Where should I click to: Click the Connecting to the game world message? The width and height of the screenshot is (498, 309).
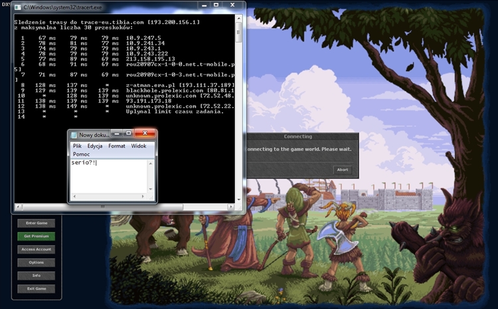[x=299, y=149]
